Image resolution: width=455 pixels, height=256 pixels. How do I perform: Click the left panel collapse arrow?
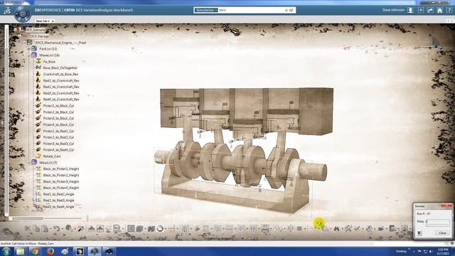click(2, 122)
